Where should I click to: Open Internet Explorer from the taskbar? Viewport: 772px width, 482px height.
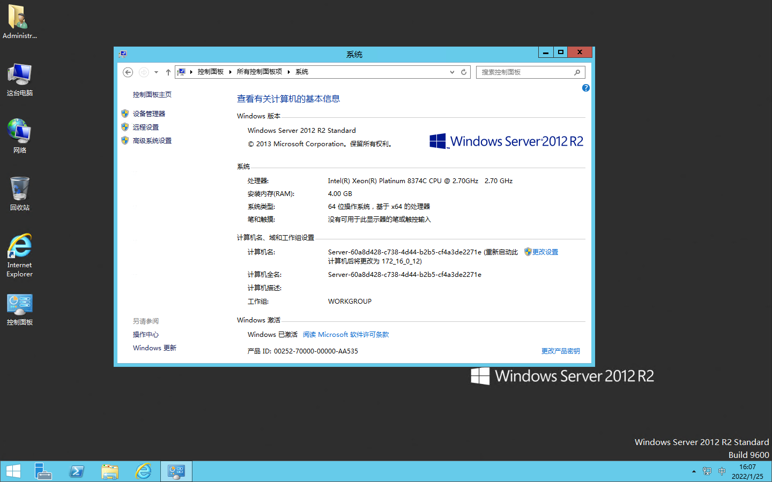(143, 471)
